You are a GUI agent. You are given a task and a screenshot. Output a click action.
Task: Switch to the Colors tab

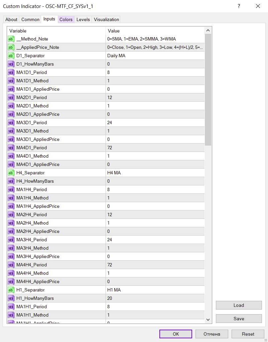(66, 19)
